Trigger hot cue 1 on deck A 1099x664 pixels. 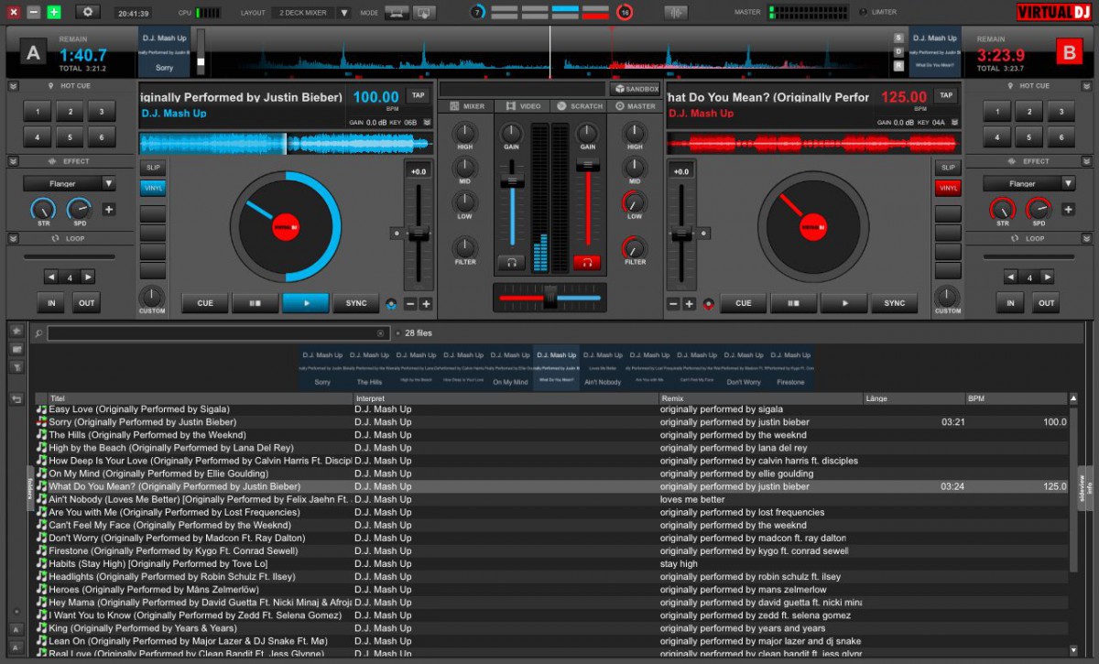coord(37,112)
